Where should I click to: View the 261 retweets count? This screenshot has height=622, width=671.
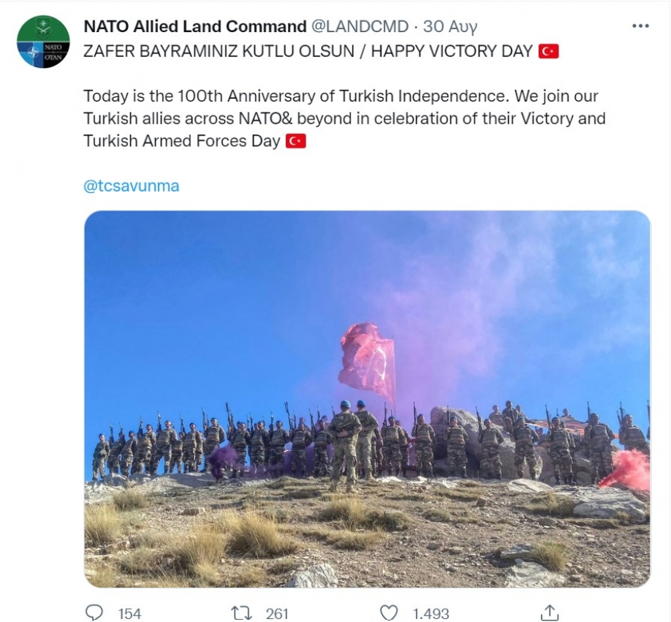277,614
